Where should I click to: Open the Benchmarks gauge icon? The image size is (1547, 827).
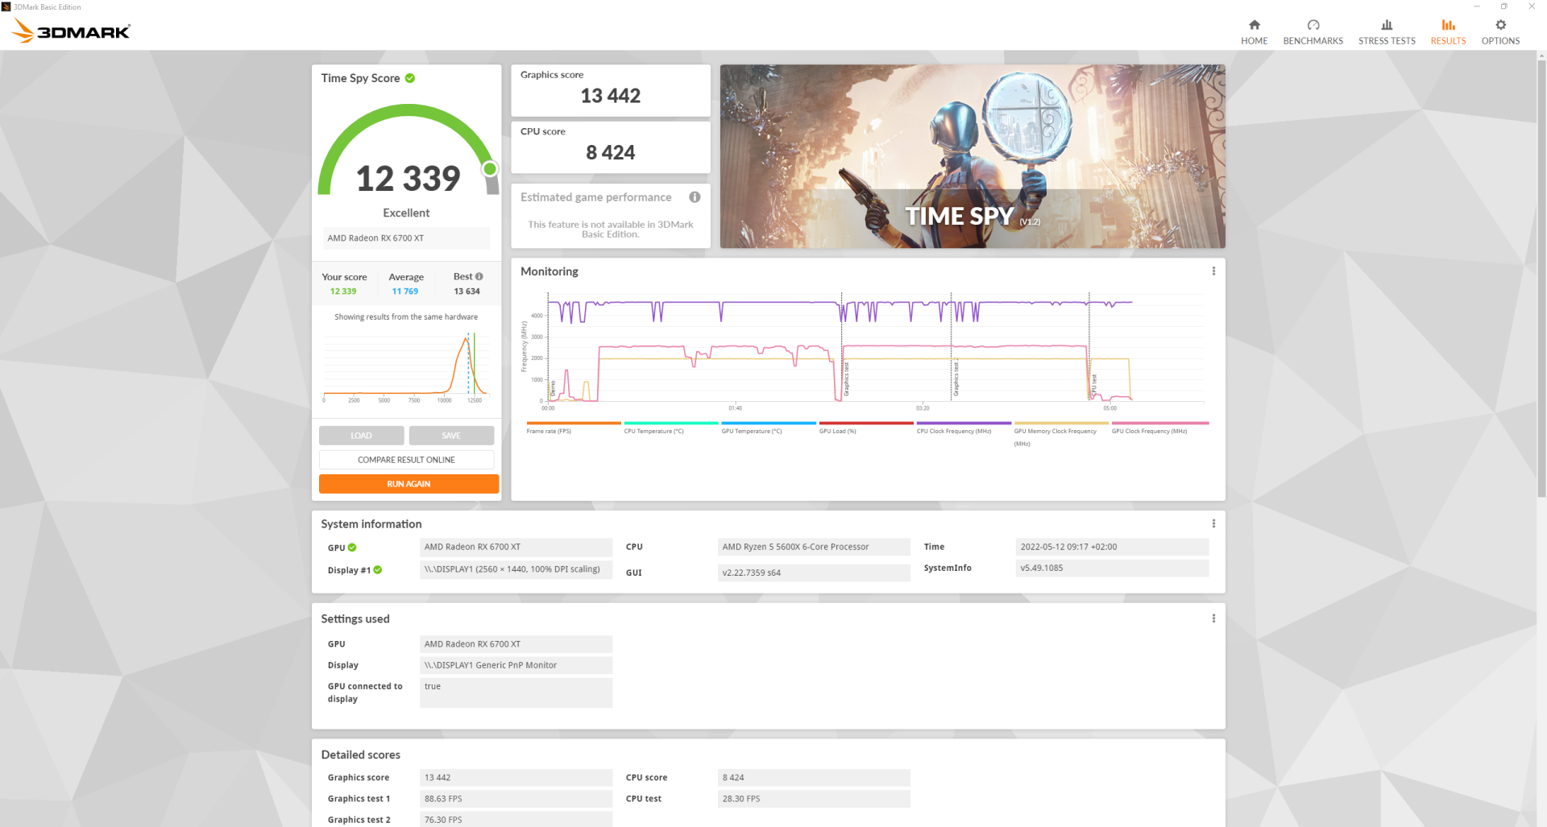point(1313,25)
